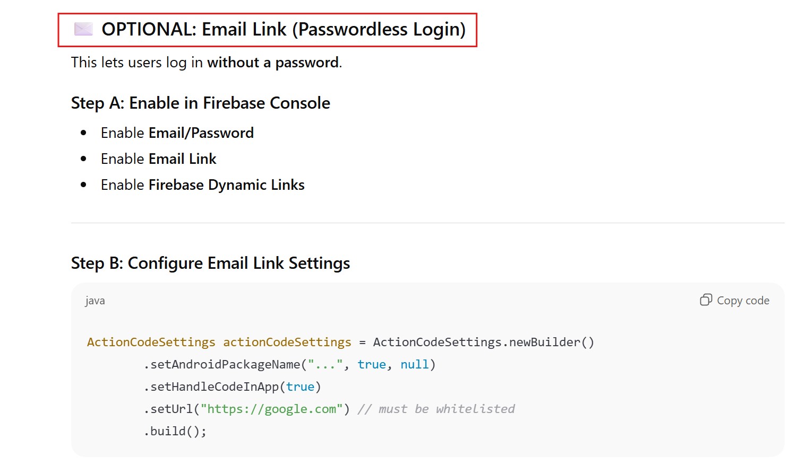Screen dimensions: 806x474
Task: Click the Enable Firebase Dynamic Links bullet item
Action: click(202, 185)
